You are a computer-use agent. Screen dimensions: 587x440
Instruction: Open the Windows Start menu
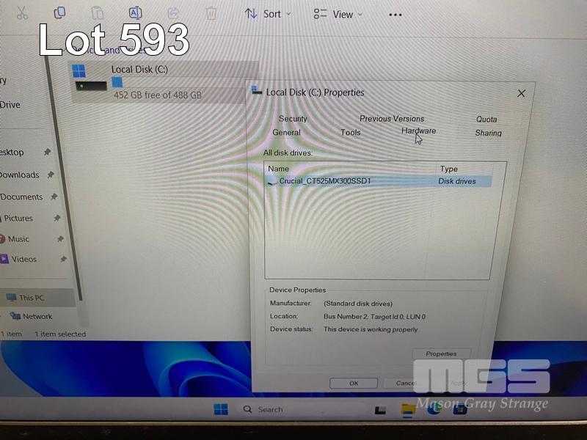221,409
